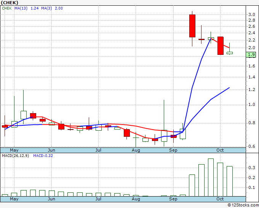
Task: Click the MACD:0.32 value label
Action: tap(42, 155)
